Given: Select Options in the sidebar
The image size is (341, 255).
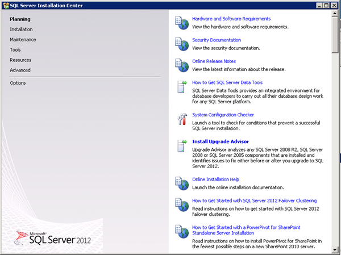Looking at the screenshot, I should click(x=18, y=83).
